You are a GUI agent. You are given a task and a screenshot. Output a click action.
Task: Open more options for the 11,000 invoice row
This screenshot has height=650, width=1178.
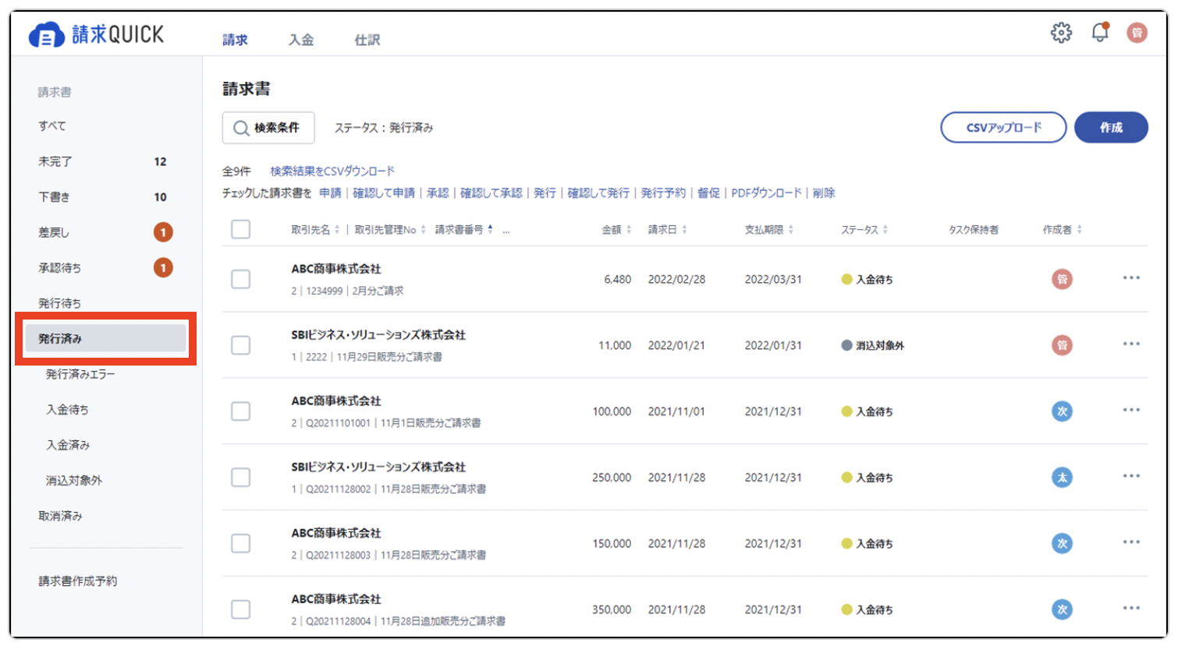(x=1131, y=344)
